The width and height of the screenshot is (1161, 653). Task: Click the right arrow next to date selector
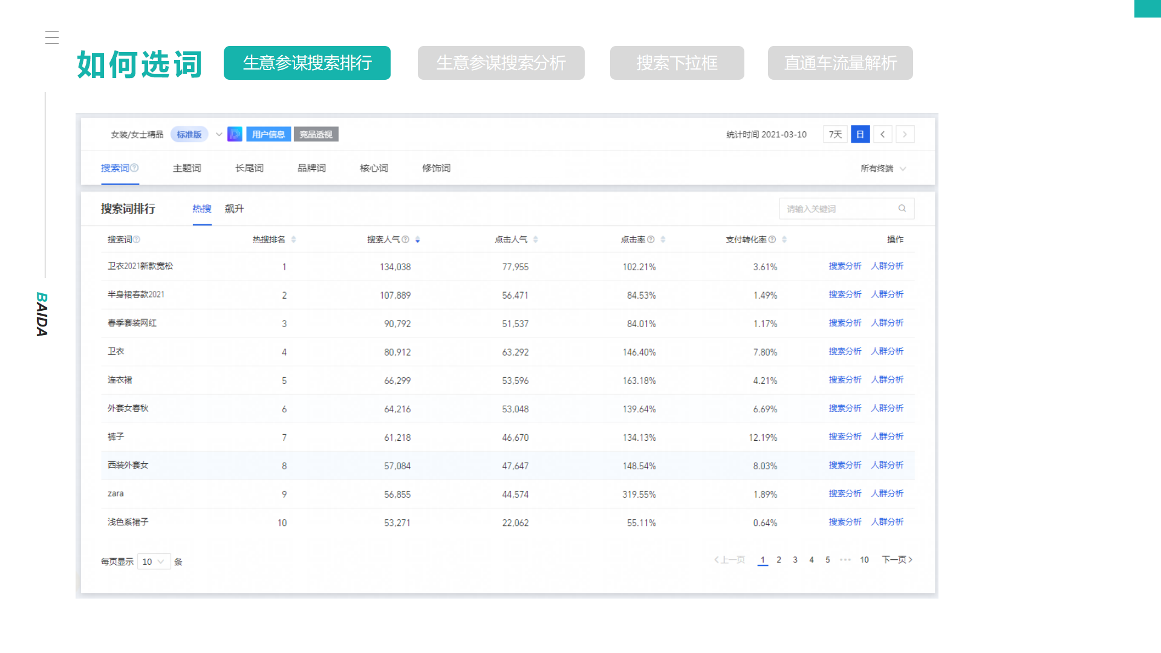905,134
